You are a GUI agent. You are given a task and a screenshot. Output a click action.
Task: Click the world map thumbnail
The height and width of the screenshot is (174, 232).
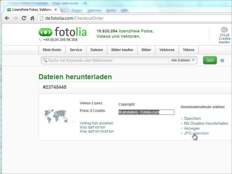tap(56, 117)
